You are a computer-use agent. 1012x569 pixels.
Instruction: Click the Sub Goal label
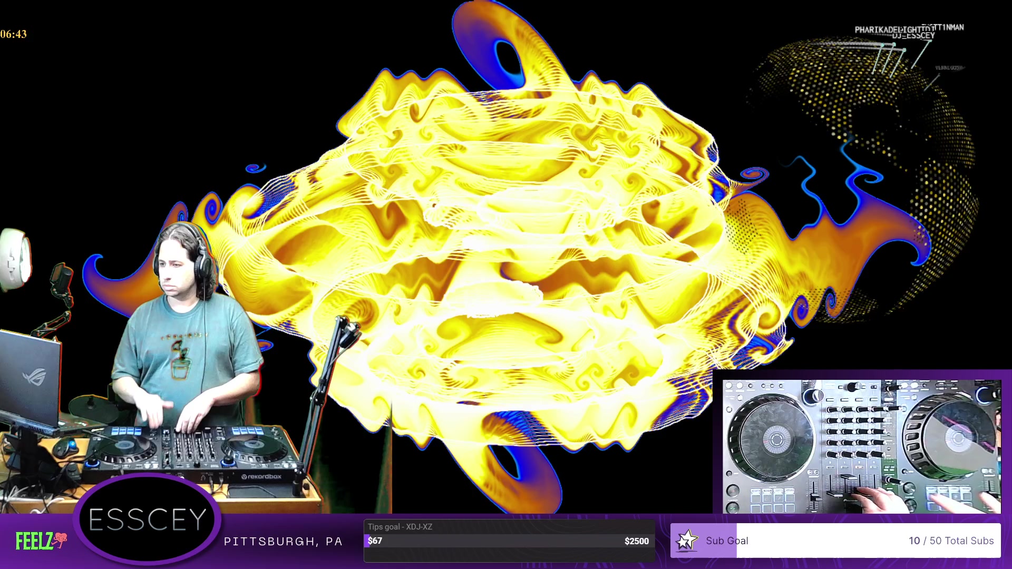point(727,541)
